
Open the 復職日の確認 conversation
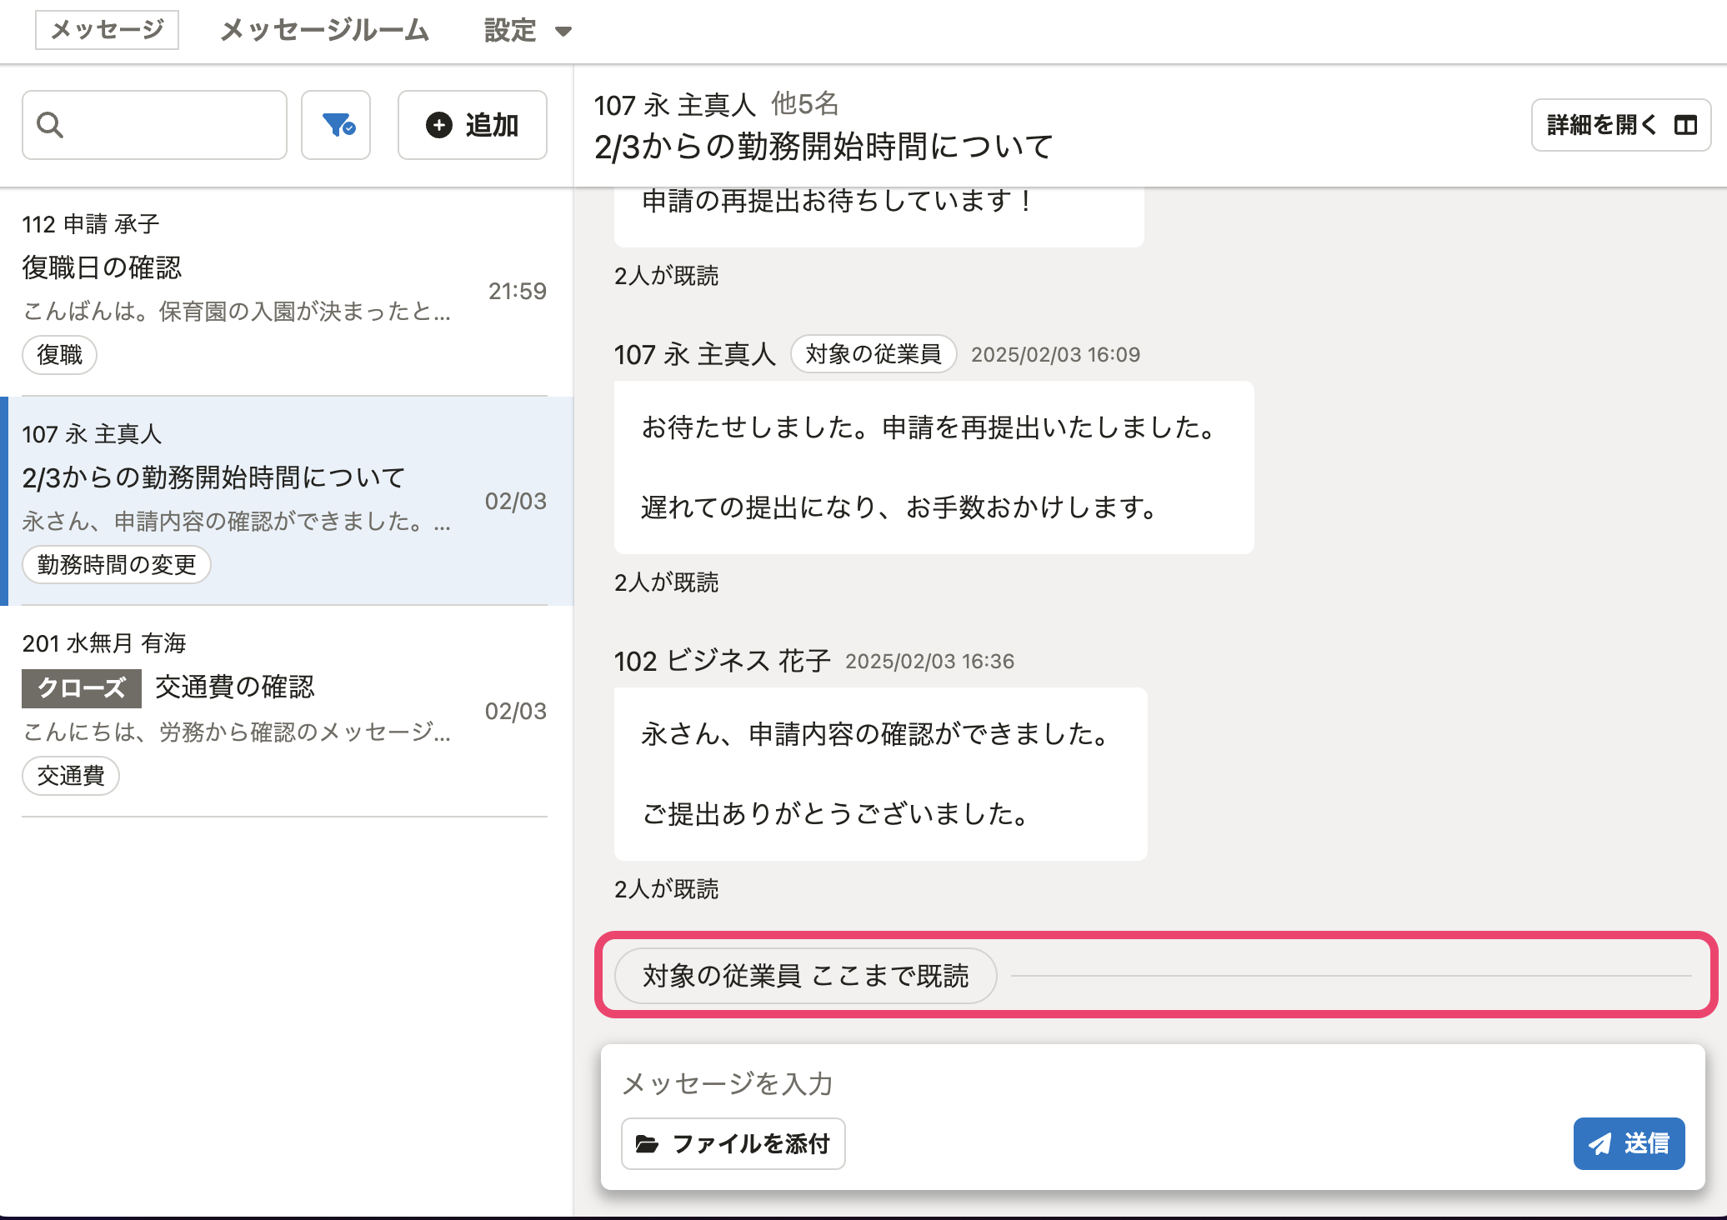(x=102, y=267)
